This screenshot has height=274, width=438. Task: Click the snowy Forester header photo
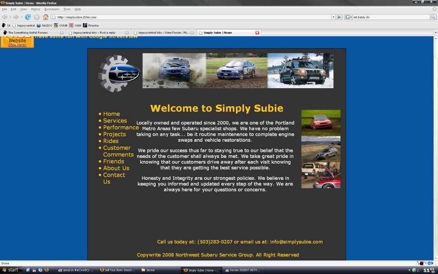[301, 71]
